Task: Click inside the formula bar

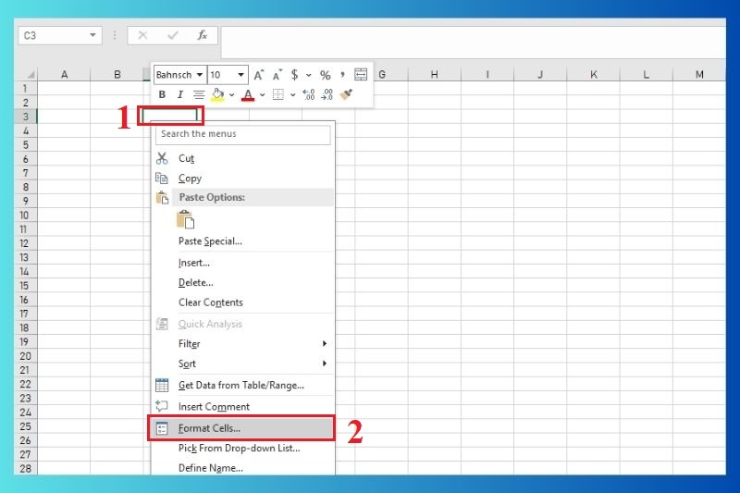Action: point(474,42)
